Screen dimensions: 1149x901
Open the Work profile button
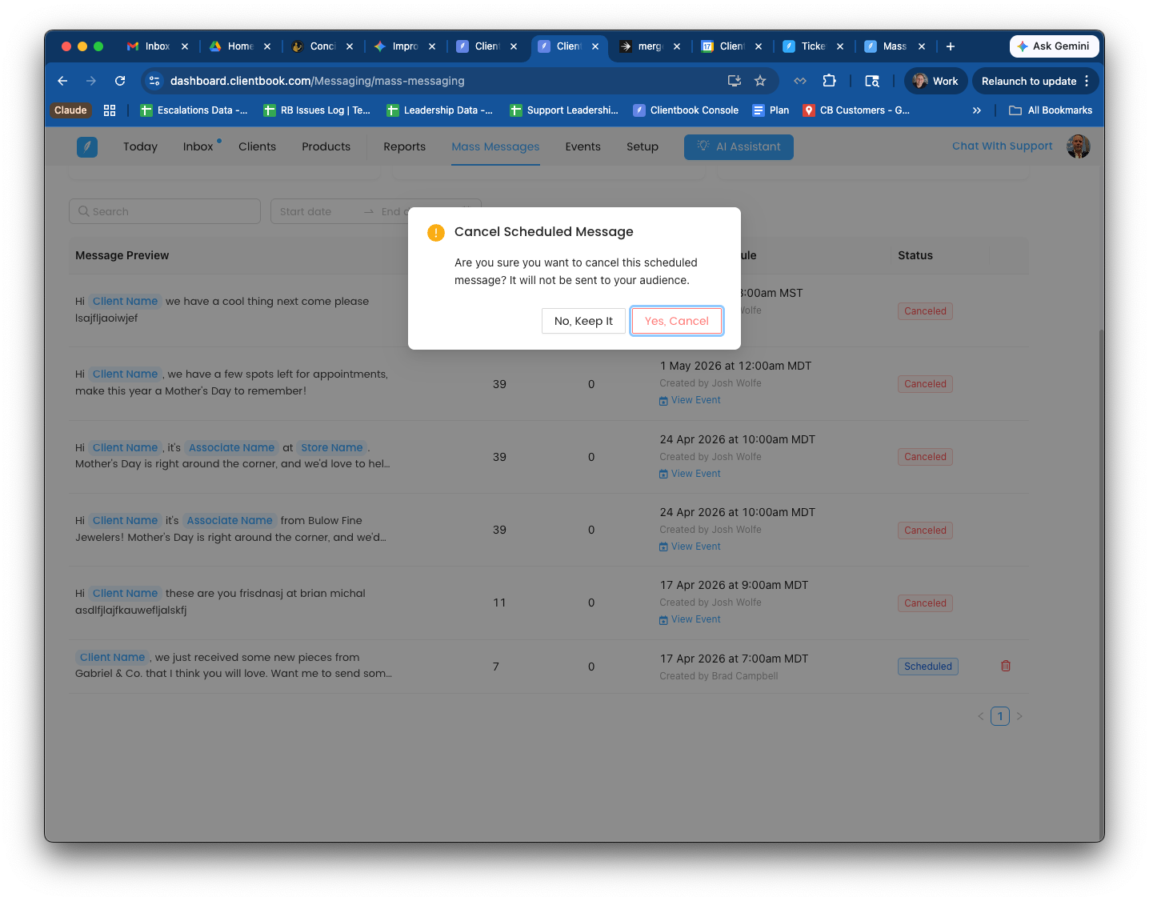point(936,81)
